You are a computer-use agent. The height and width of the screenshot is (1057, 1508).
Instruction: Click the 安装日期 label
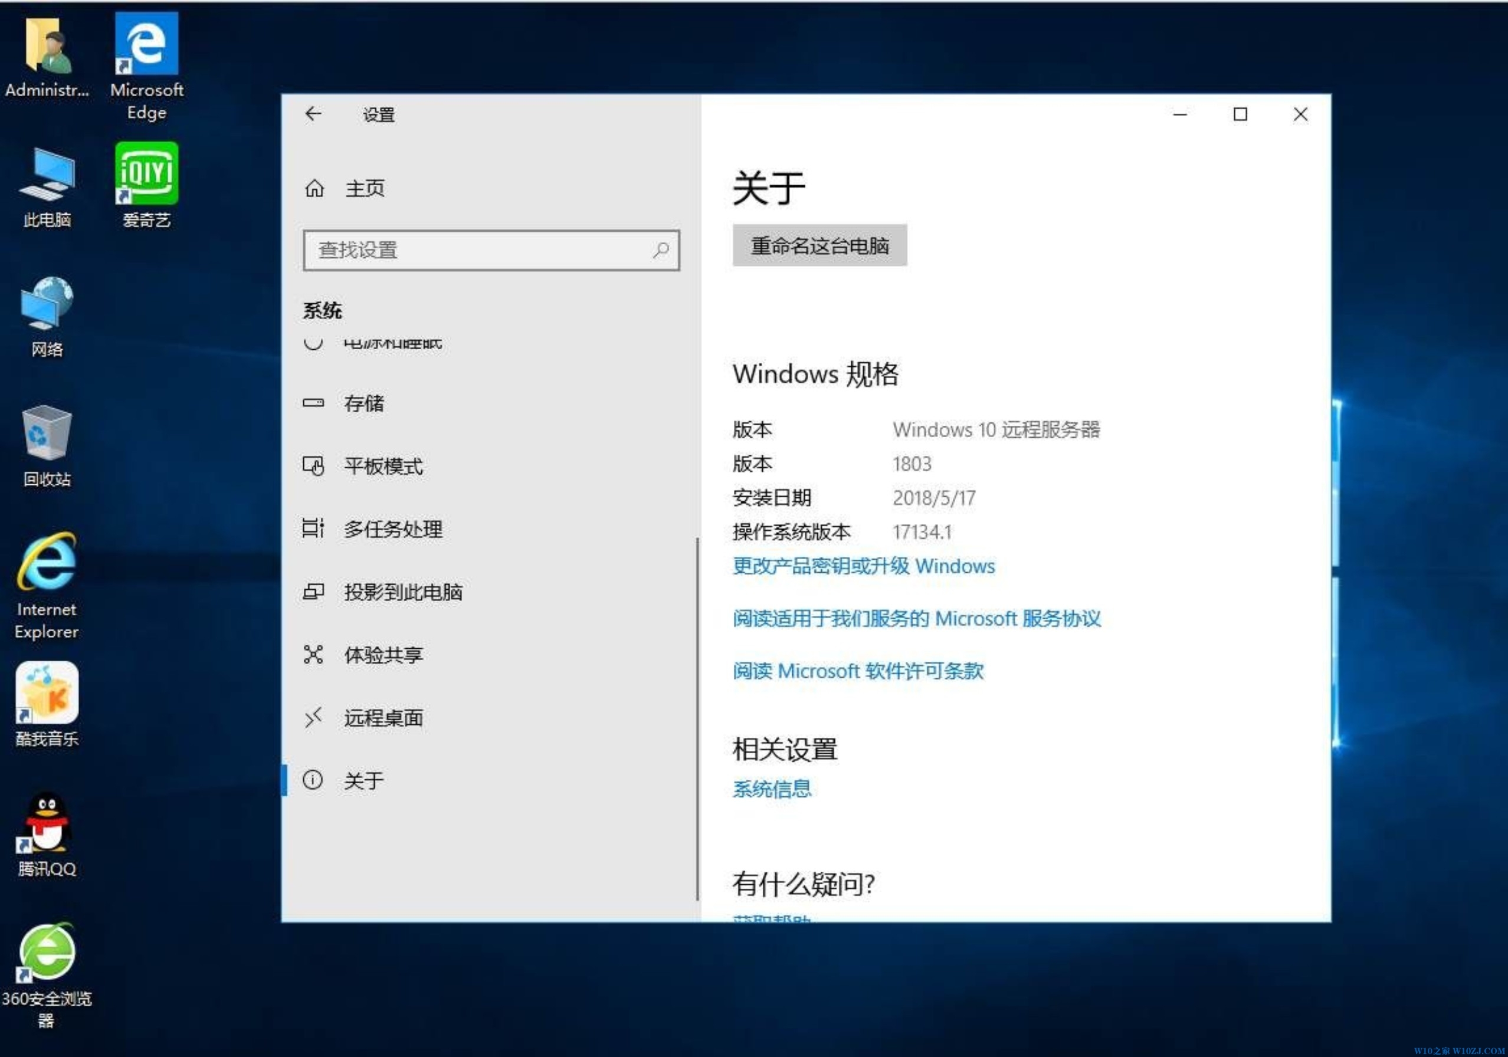(772, 498)
